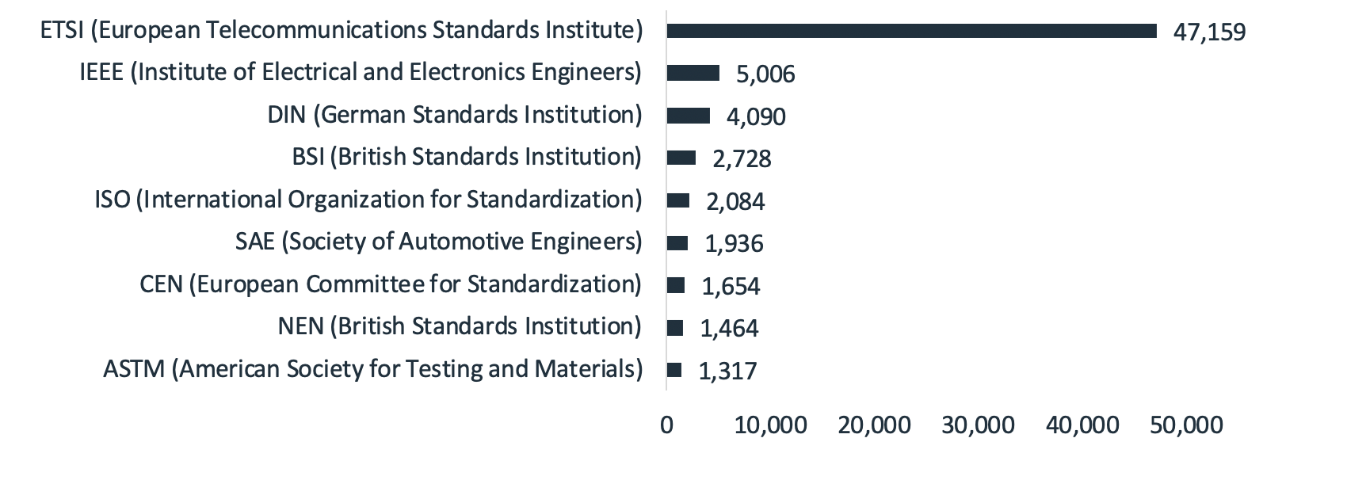Click the ASTM category label

(372, 369)
